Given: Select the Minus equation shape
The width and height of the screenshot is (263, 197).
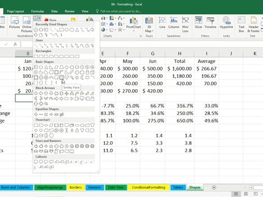Looking at the screenshot, I should [41, 114].
